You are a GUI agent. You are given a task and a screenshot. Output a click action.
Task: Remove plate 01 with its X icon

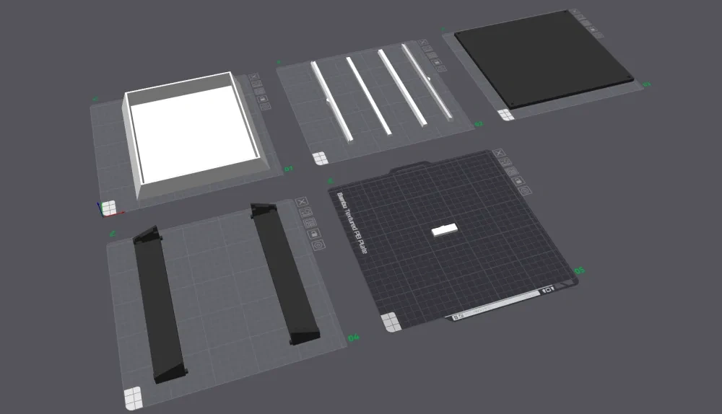(253, 76)
